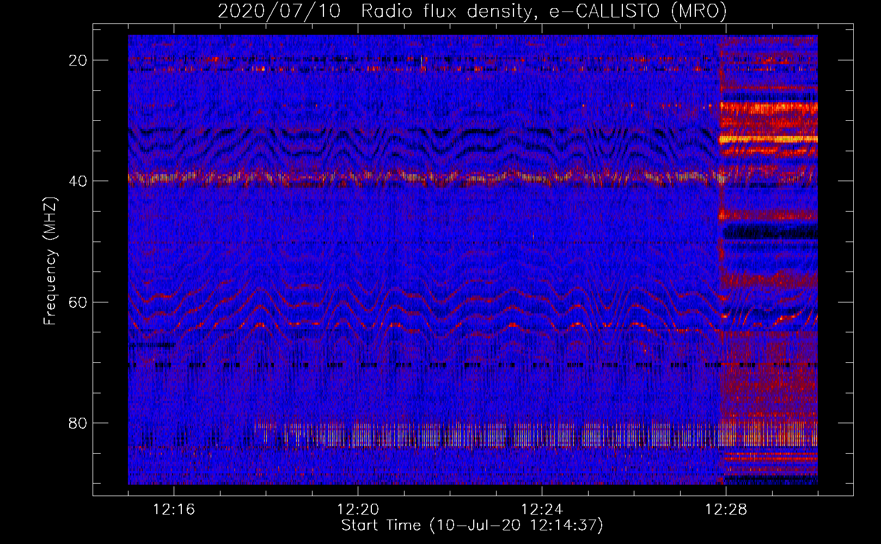Click the 12:28 time tick label
The height and width of the screenshot is (544, 881).
point(726,510)
